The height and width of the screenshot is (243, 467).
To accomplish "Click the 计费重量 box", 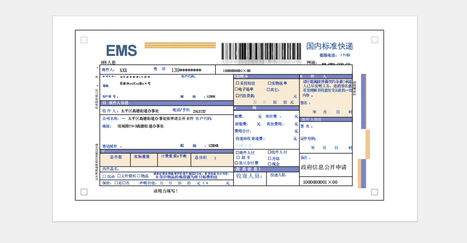I will point(174,160).
